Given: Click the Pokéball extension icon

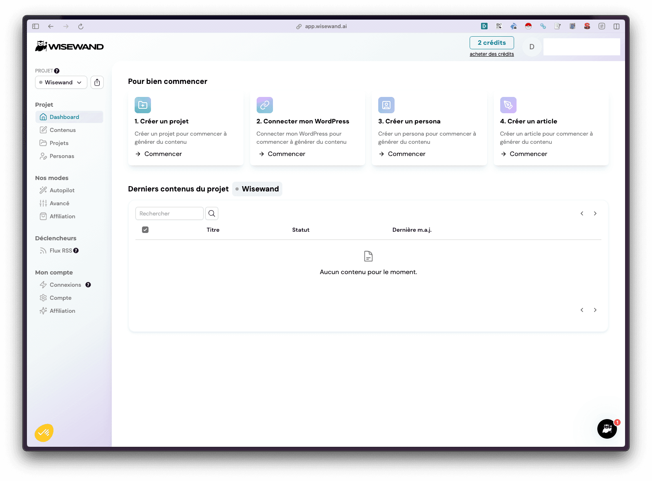Looking at the screenshot, I should tap(528, 26).
